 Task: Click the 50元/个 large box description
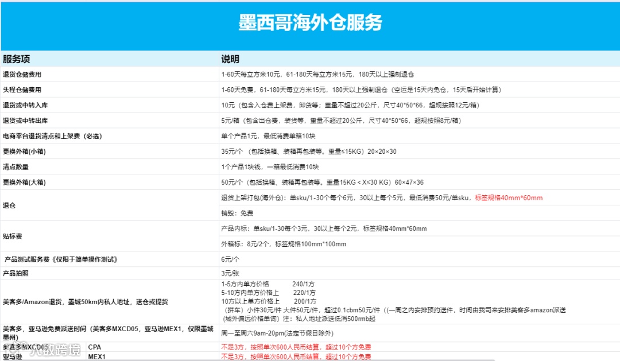322,183
